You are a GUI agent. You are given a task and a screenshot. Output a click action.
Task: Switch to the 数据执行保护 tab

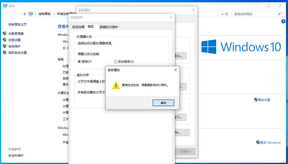[x=109, y=27]
